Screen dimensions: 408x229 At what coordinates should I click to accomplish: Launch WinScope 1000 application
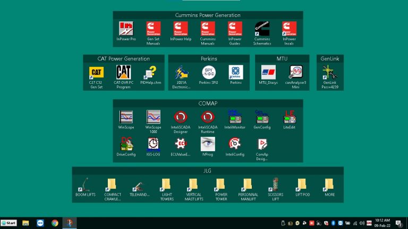coord(154,117)
